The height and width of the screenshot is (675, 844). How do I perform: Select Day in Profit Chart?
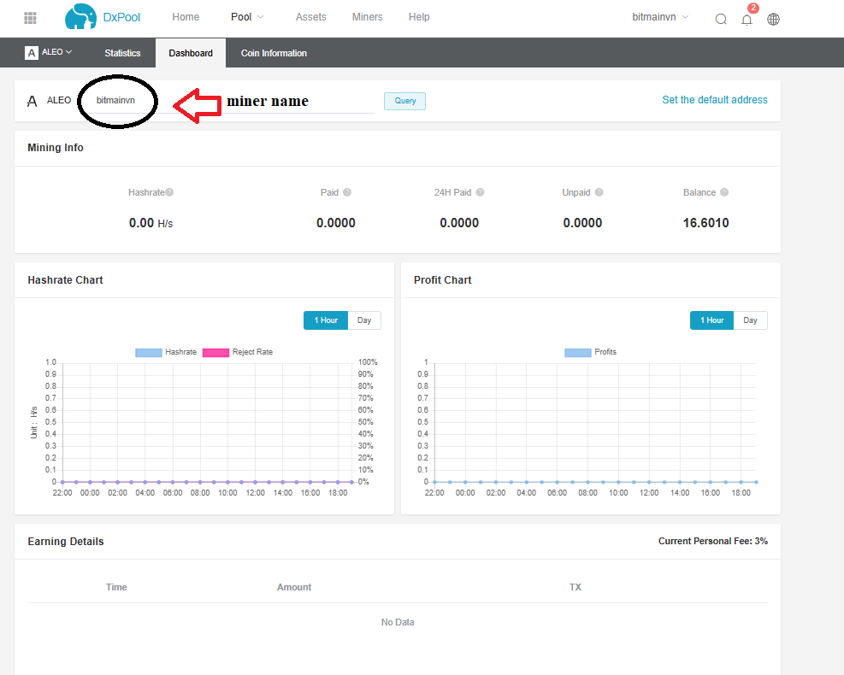pyautogui.click(x=750, y=320)
